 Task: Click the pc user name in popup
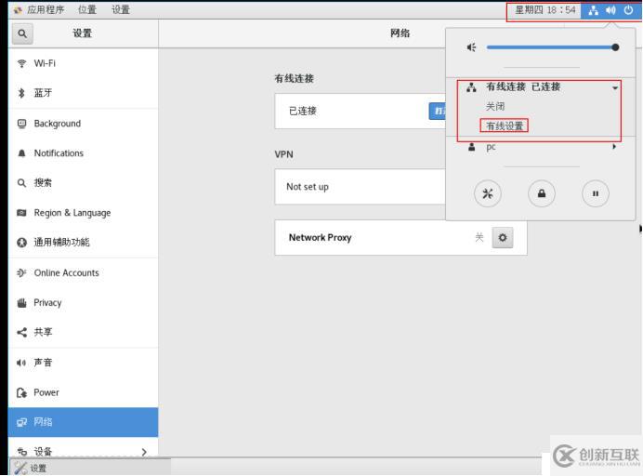491,147
